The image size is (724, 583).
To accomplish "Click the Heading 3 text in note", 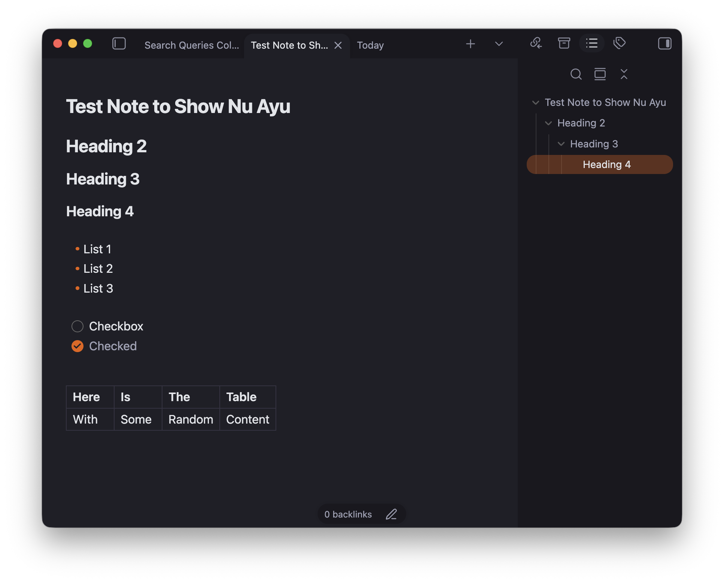I will 103,179.
